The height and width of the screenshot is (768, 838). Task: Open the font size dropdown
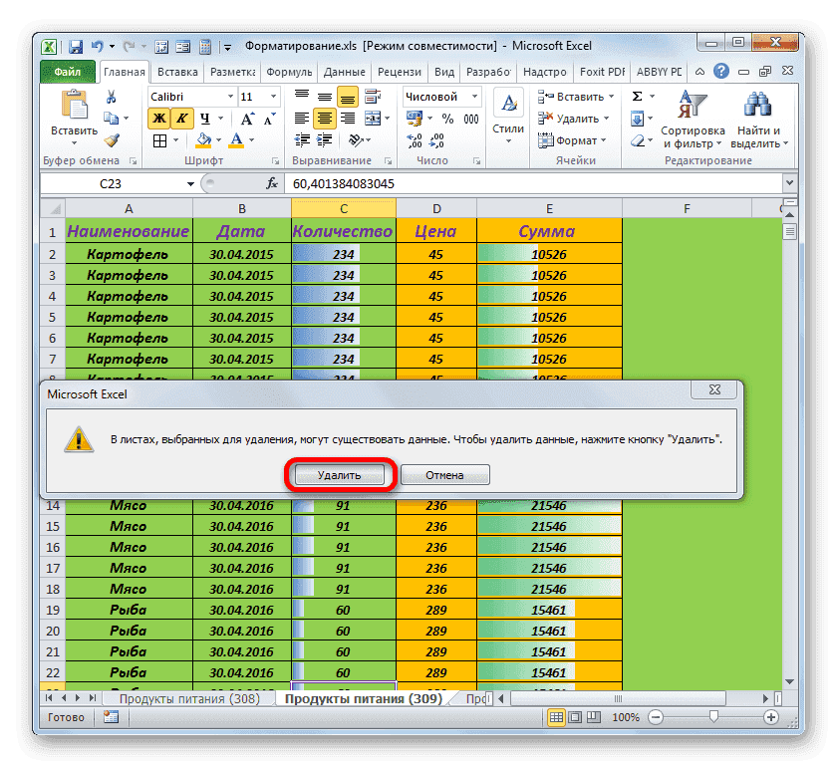272,97
